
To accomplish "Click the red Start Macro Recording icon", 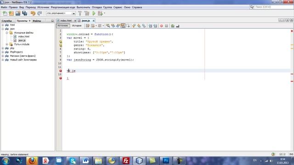I will point(161,26).
